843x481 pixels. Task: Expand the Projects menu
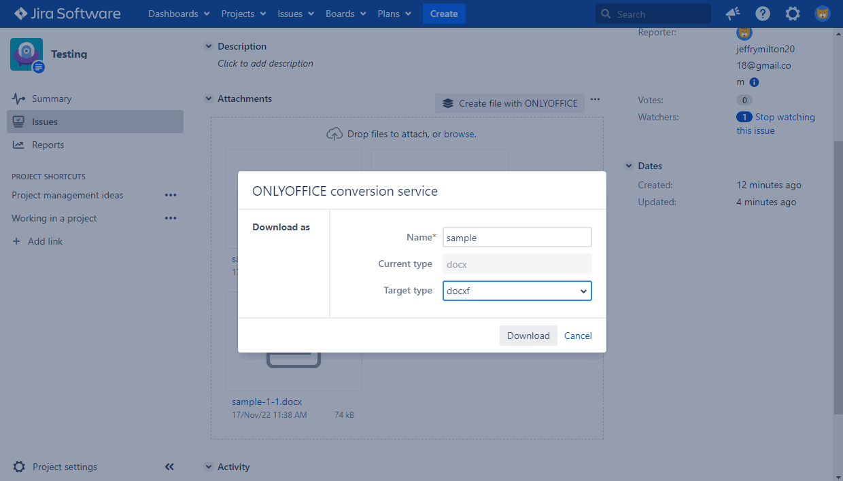244,14
